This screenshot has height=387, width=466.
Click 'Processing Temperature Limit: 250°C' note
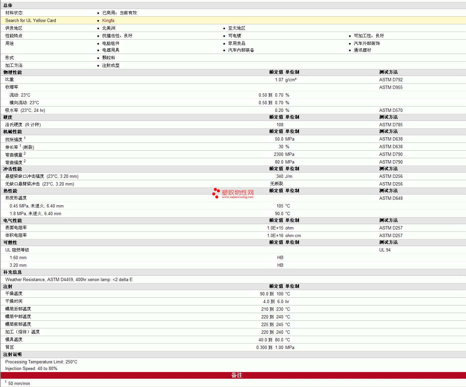[41, 362]
